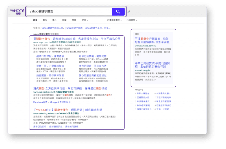
Task: Click the 三澤關鍵字行銷專家 sidebar ad
Action: 152,40
